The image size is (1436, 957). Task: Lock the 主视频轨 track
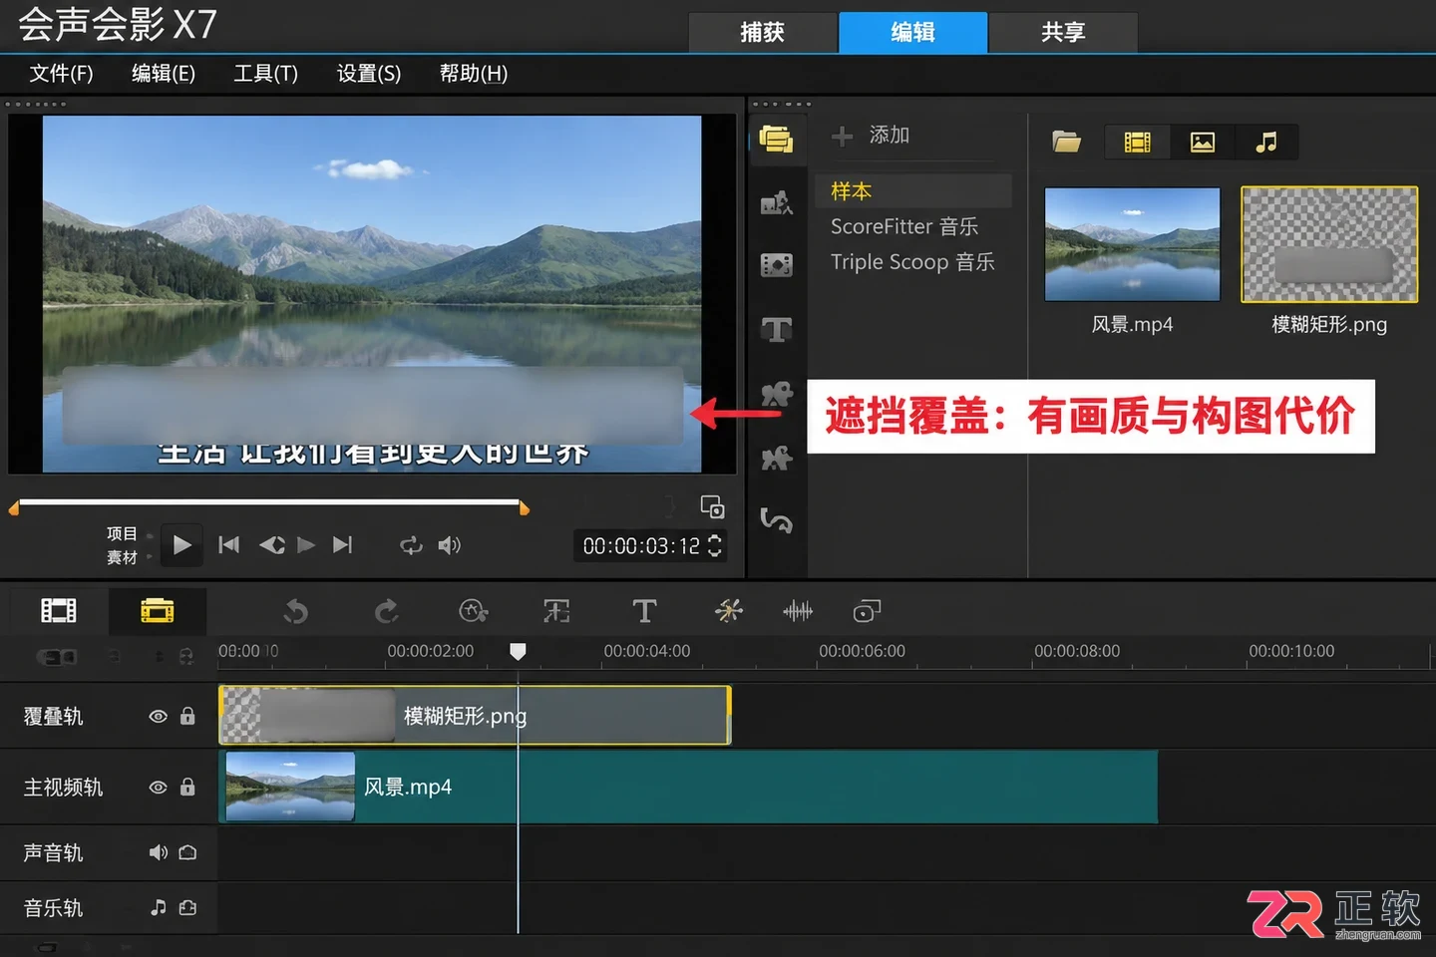pyautogui.click(x=187, y=787)
